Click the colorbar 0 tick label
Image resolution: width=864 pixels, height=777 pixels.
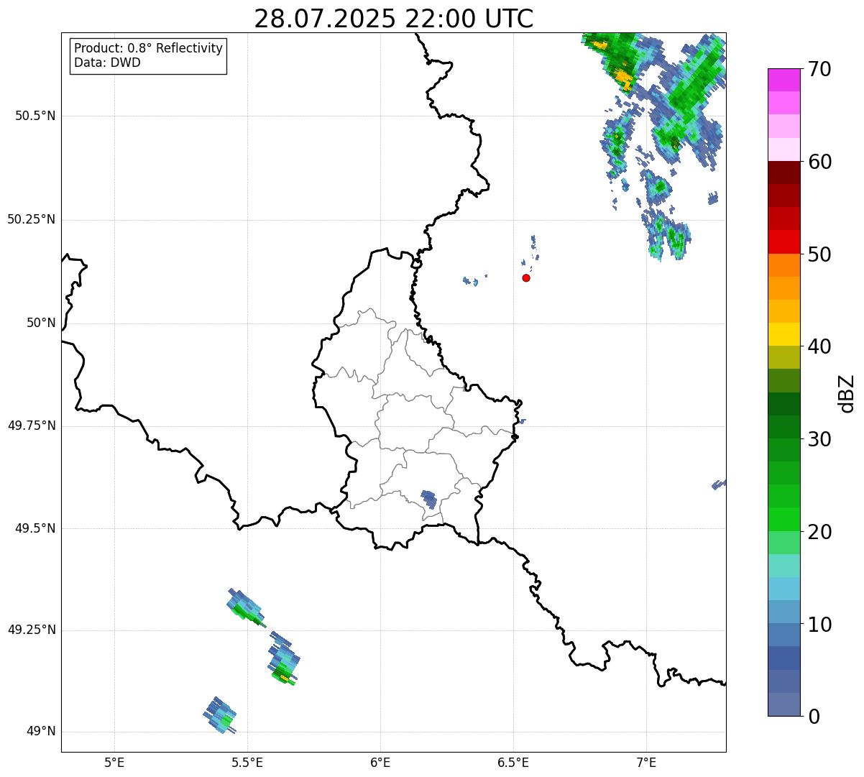click(x=814, y=717)
